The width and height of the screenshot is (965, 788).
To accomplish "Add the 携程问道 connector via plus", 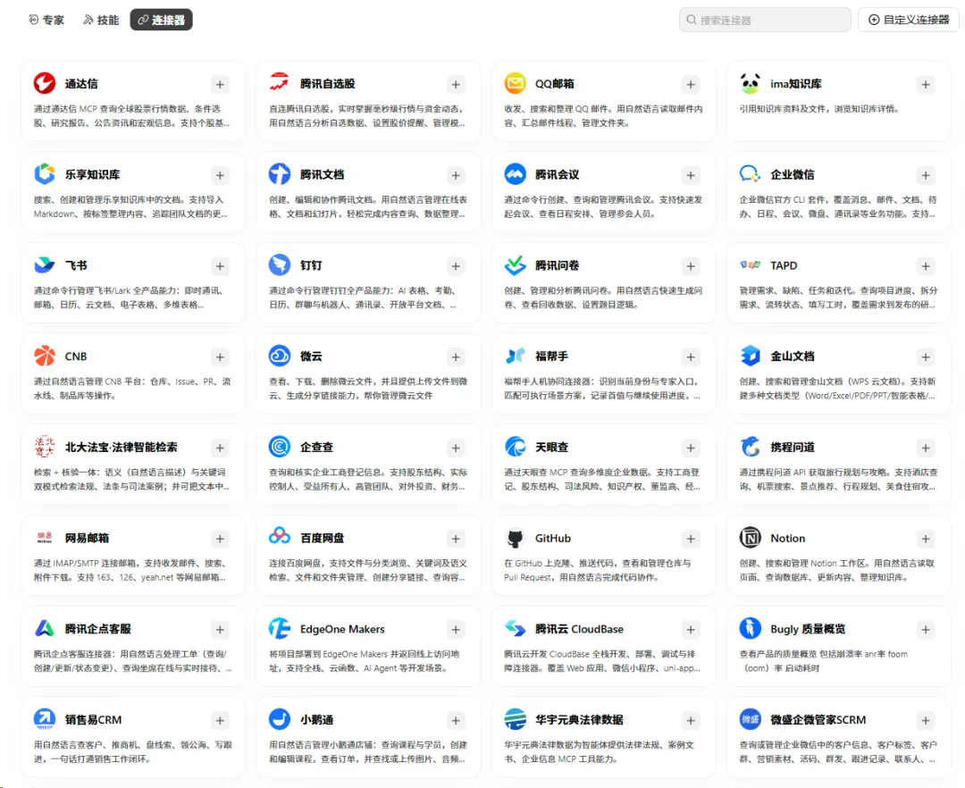I will coord(926,448).
